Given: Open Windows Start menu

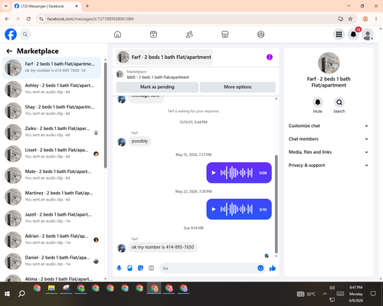Looking at the screenshot, I should pos(7,294).
